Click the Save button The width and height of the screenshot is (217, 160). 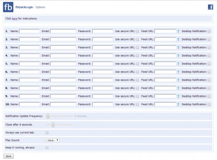click(8, 156)
